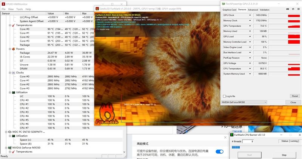302x159 pixels.
Task: Click the GPU-Z title bar icon
Action: 223,4
